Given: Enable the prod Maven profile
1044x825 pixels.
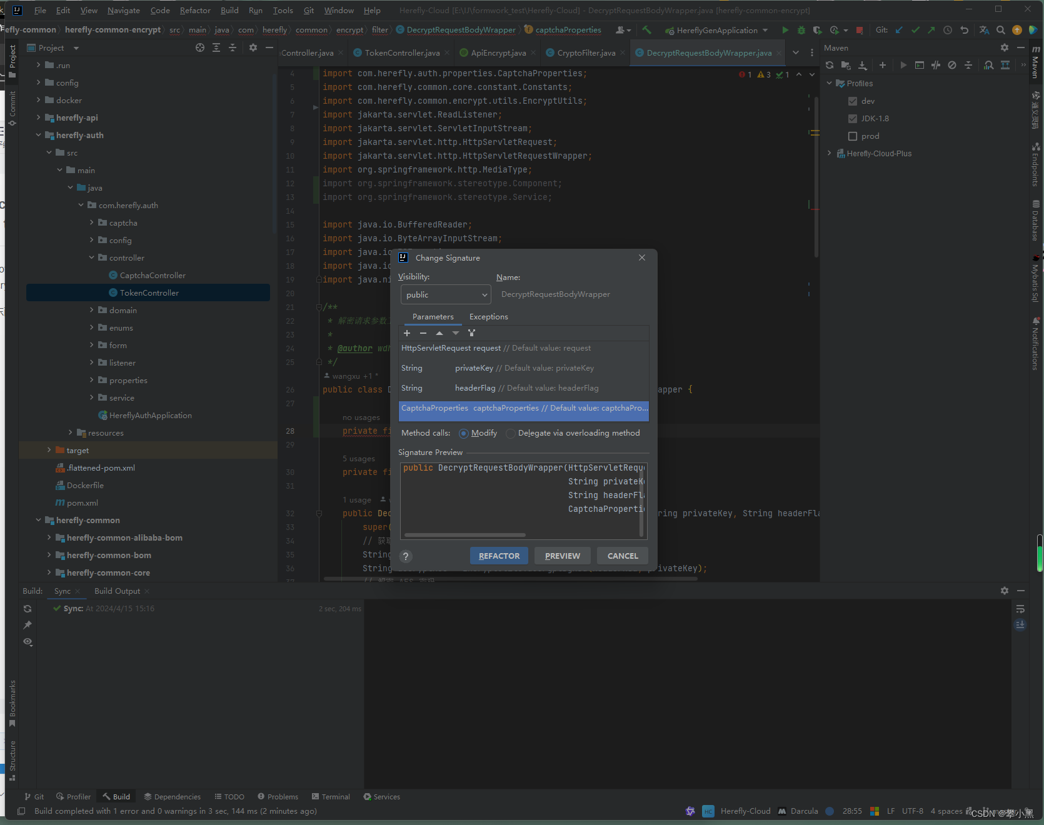Looking at the screenshot, I should (x=853, y=136).
